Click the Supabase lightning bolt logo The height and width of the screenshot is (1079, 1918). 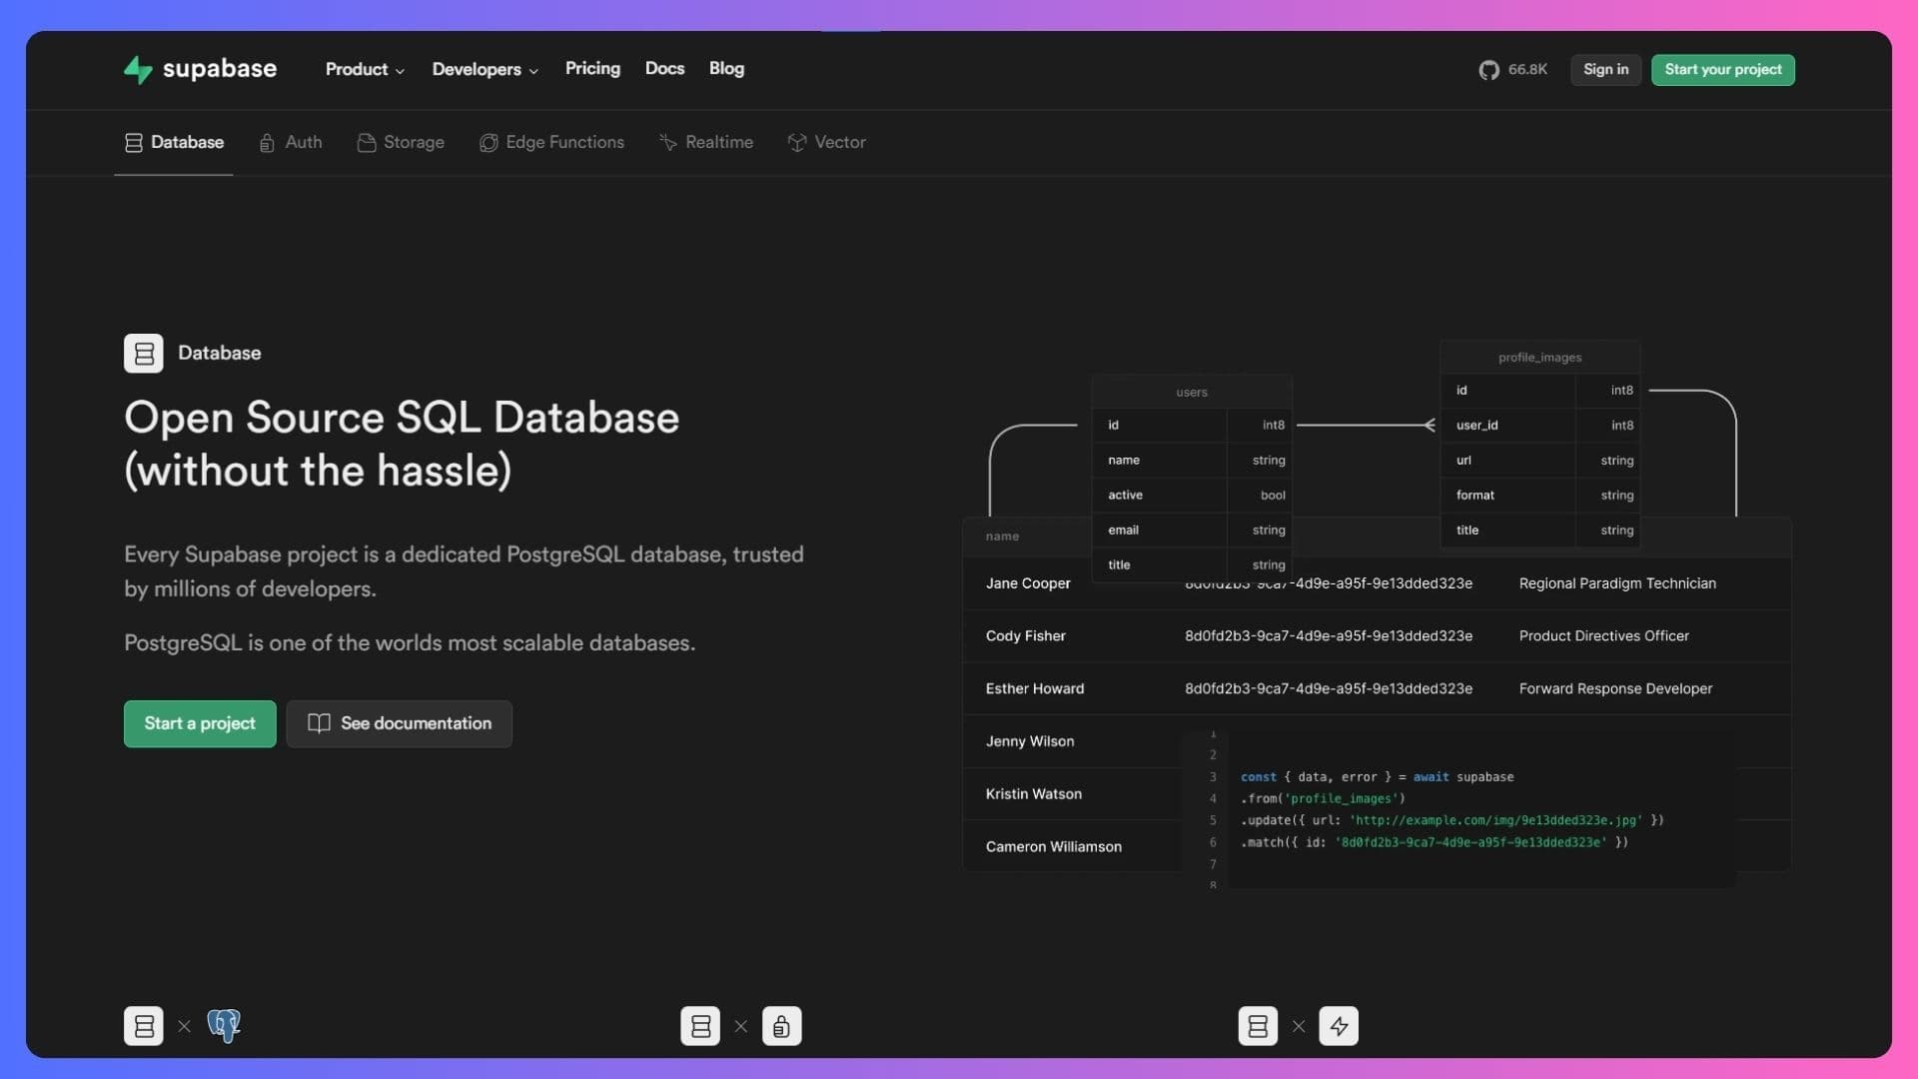click(137, 69)
